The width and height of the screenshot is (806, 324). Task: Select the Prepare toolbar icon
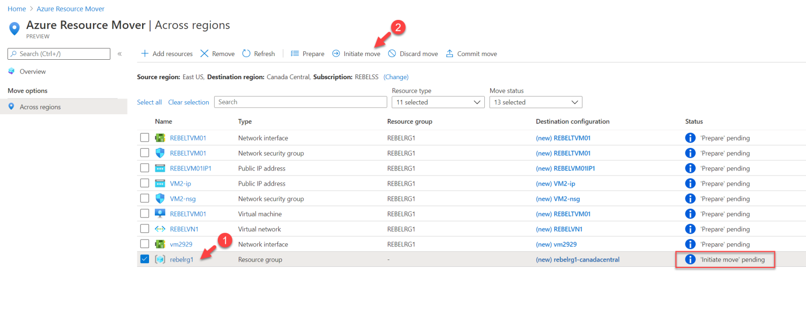point(296,53)
